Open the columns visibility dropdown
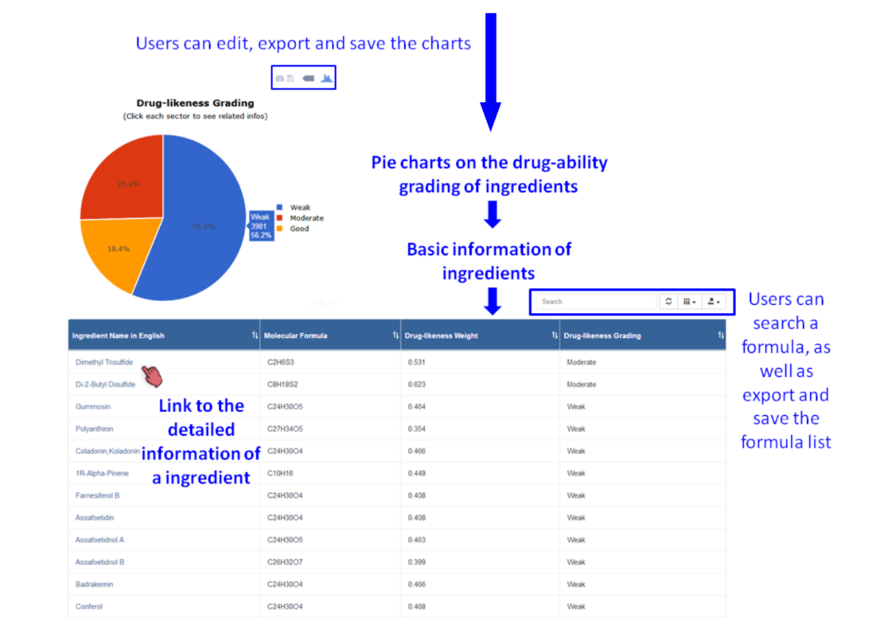Viewport: 884px width, 634px height. tap(689, 302)
